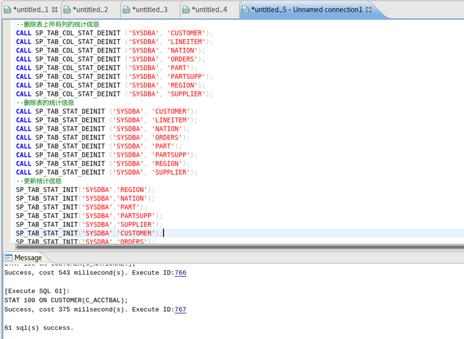Viewport: 464px width, 339px height.
Task: Open Execute ID 766 link
Action: (180, 272)
